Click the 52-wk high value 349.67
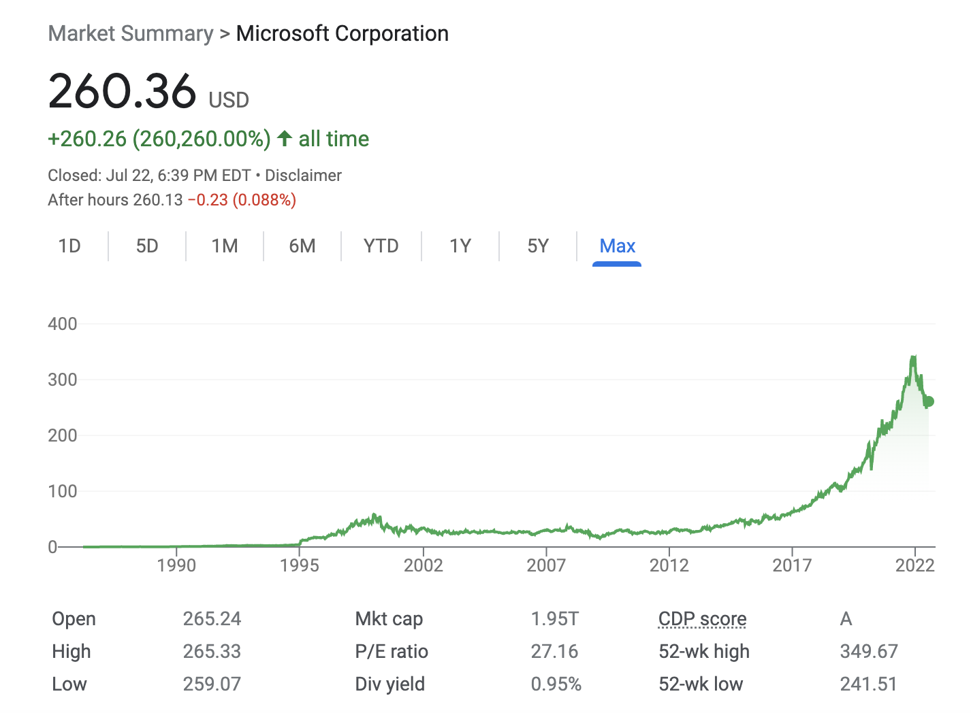Viewport: 971px width, 713px height. (x=869, y=651)
